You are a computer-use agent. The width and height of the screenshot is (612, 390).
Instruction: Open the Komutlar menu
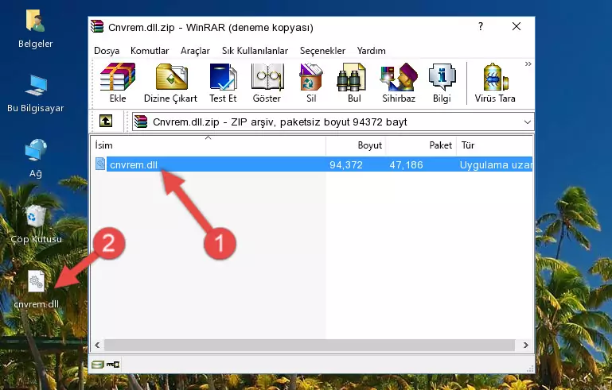pyautogui.click(x=150, y=51)
